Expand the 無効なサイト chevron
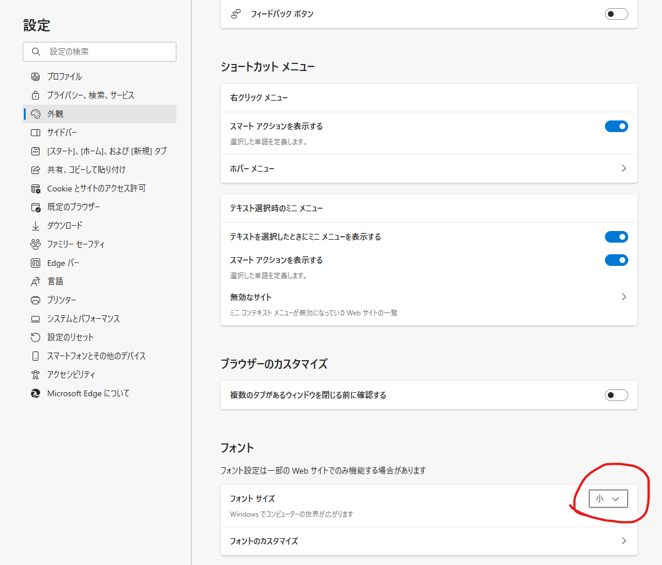This screenshot has width=662, height=565. point(624,297)
